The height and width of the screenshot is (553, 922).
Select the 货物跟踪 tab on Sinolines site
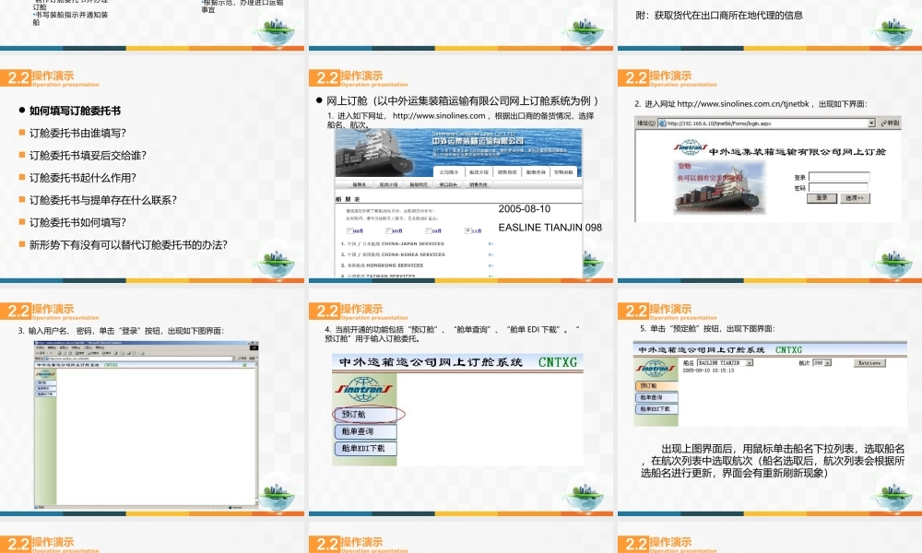point(563,172)
